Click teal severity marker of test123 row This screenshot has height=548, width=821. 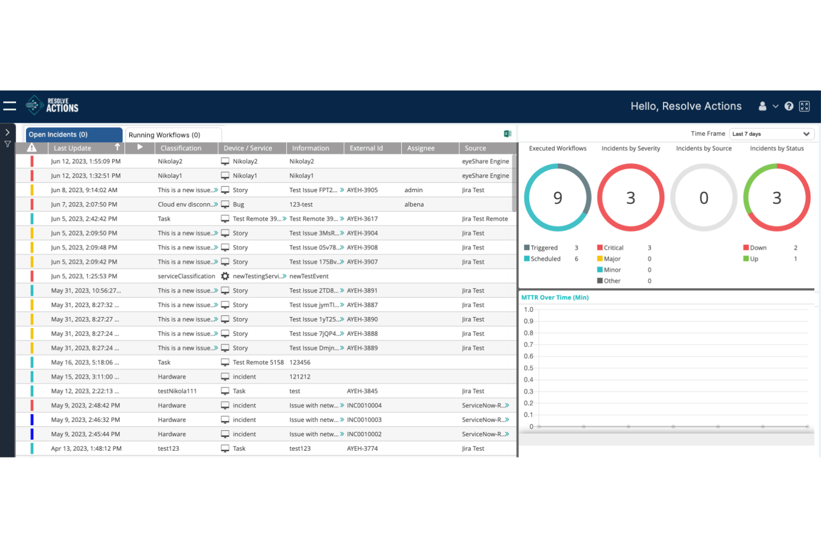click(x=32, y=449)
